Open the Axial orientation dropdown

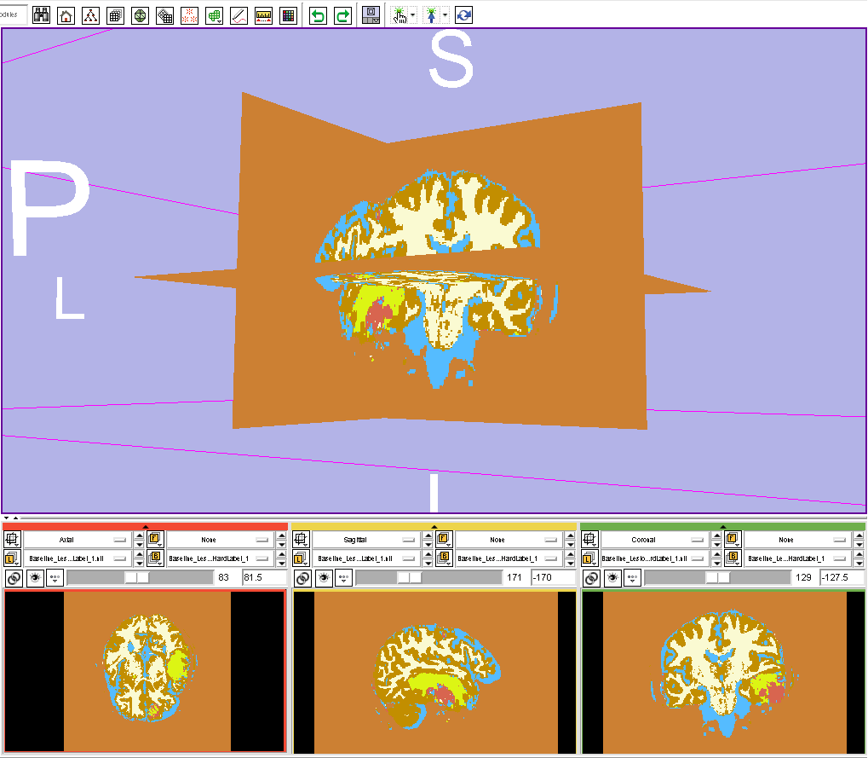[x=77, y=540]
